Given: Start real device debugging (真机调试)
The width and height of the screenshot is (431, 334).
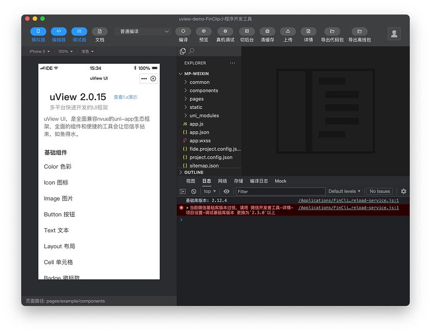Looking at the screenshot, I should [226, 31].
